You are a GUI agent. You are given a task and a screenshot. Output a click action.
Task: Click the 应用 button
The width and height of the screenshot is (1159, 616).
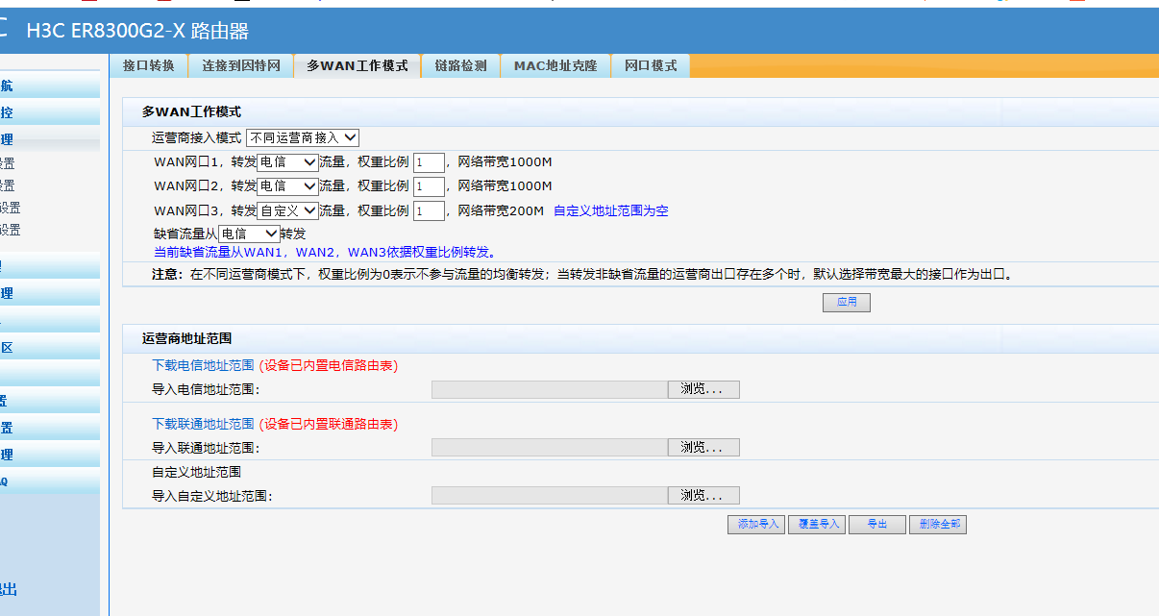tap(847, 303)
